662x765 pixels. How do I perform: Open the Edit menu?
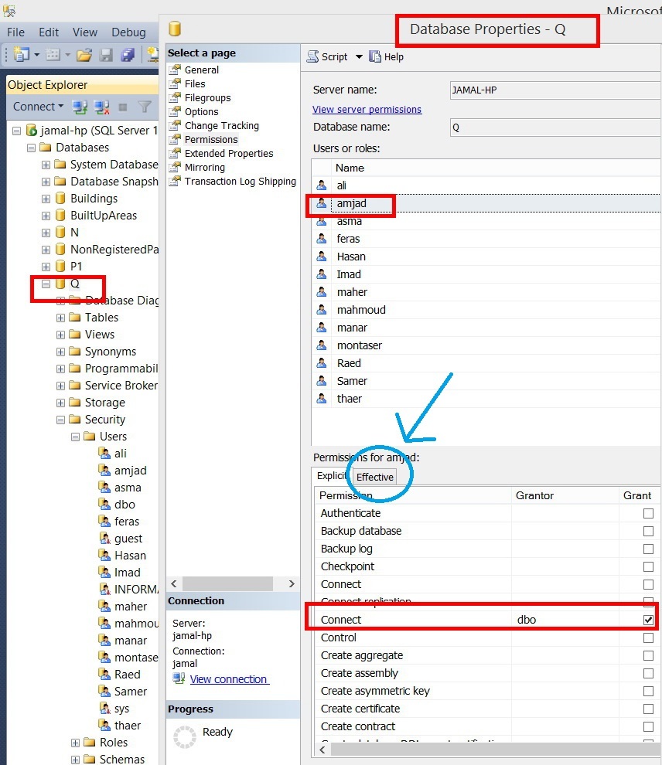tap(49, 32)
